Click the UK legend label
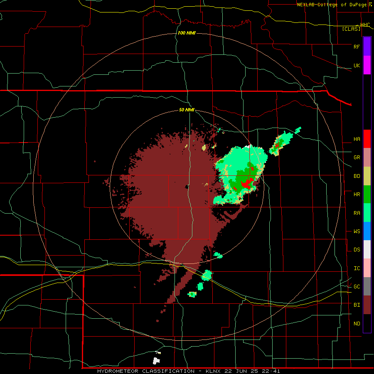This screenshot has width=374, height=374. click(x=357, y=65)
